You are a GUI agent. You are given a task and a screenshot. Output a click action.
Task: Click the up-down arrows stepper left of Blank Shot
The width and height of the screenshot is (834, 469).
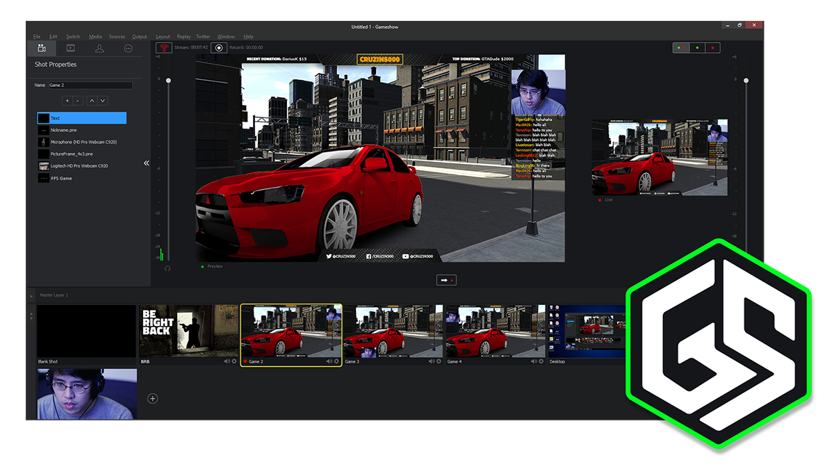click(x=31, y=316)
